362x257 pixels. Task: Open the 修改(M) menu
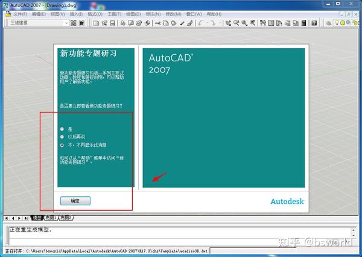(x=173, y=14)
